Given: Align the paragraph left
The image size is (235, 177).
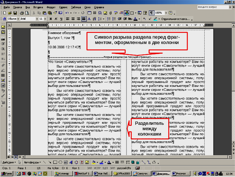Looking at the screenshot, I should tap(67, 19).
